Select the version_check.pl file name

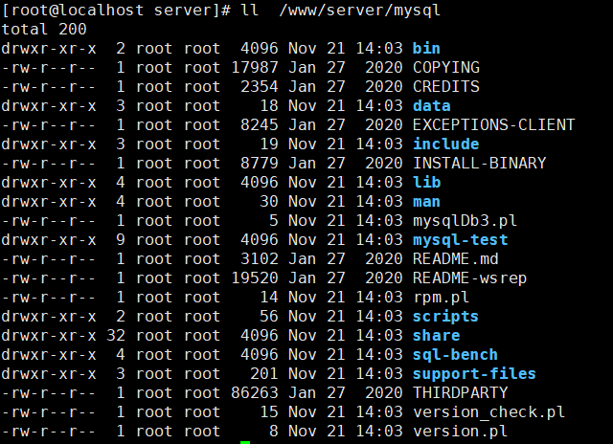(x=489, y=412)
